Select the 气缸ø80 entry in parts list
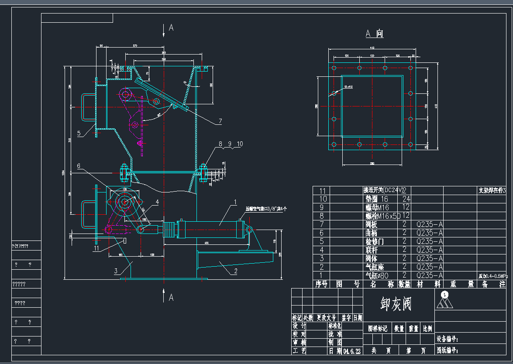Screen dimensions: 513x364 click(376, 275)
